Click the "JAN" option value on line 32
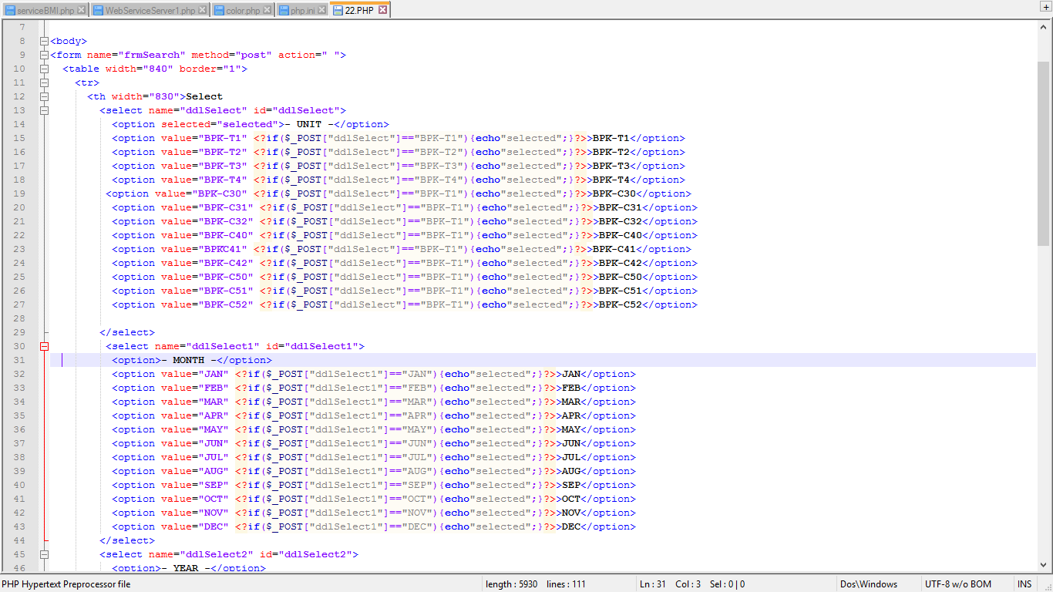The height and width of the screenshot is (592, 1053). pyautogui.click(x=214, y=374)
